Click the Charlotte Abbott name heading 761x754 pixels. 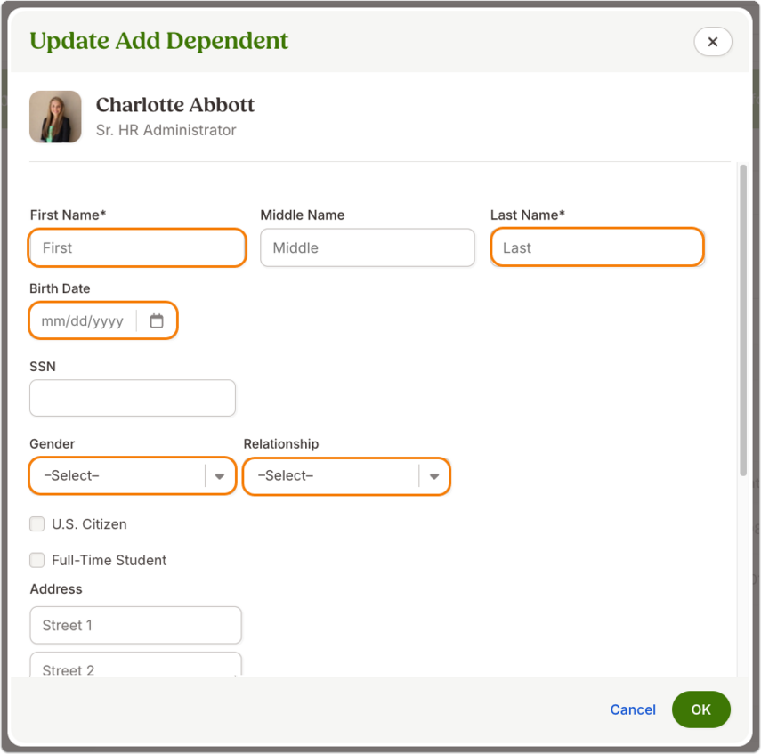point(175,105)
